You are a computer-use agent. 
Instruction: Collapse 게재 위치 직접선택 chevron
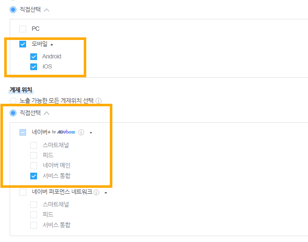(x=46, y=113)
